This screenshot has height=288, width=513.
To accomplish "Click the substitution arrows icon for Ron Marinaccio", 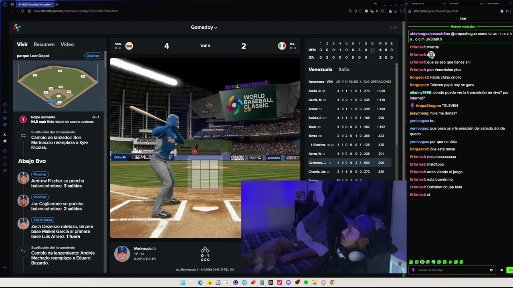I will (23, 136).
